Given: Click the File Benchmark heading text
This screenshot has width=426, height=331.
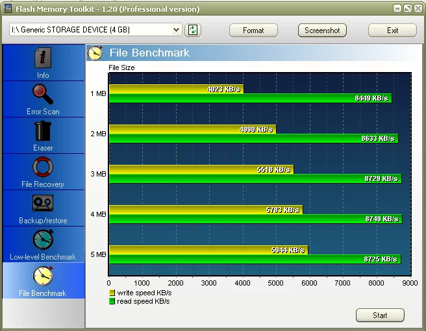Looking at the screenshot, I should pyautogui.click(x=149, y=53).
